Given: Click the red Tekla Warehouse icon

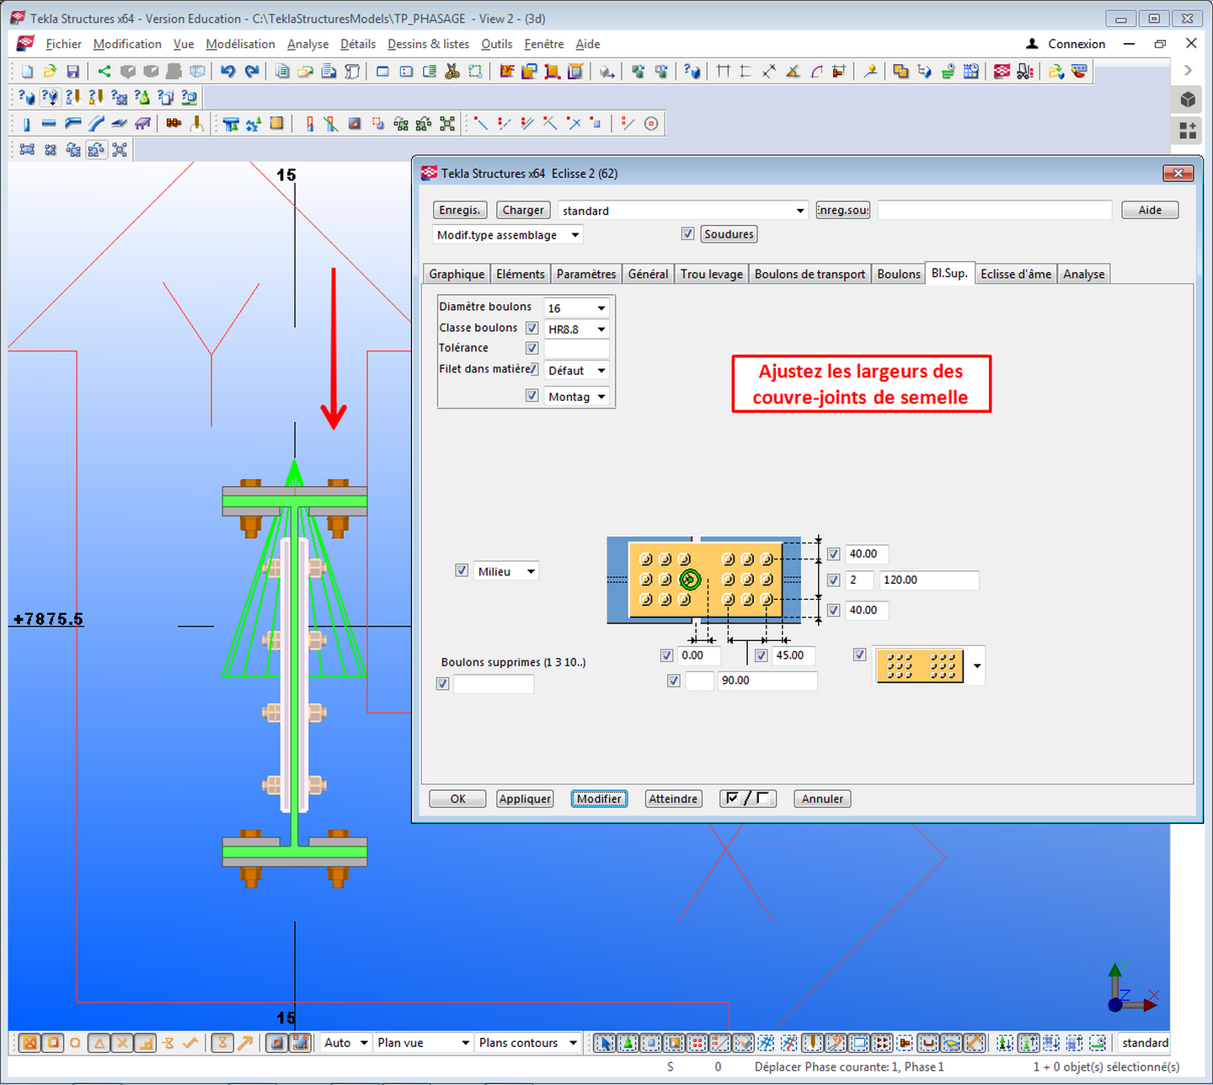Looking at the screenshot, I should [x=1002, y=72].
